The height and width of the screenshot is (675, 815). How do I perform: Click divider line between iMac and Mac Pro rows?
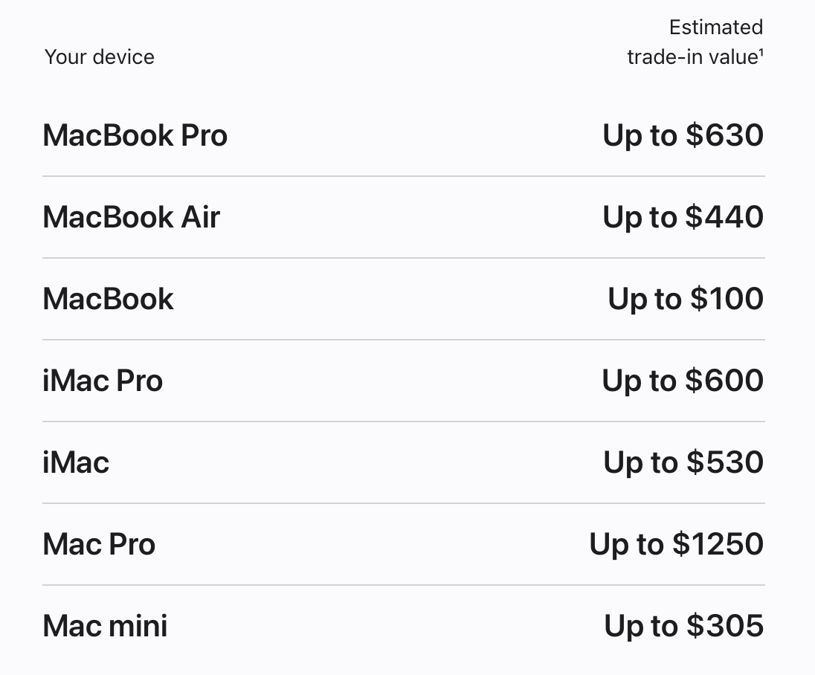click(x=404, y=503)
